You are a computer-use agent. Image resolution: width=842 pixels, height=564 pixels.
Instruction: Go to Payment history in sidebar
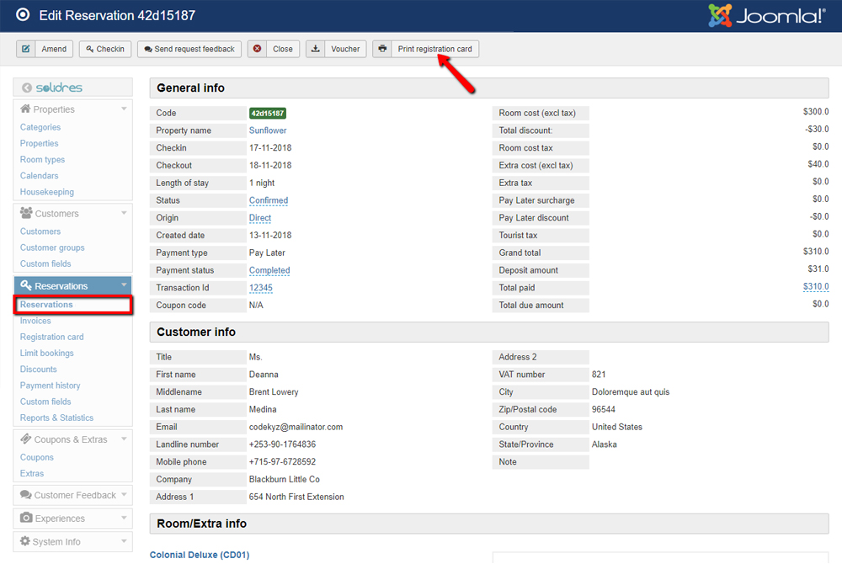coord(51,386)
